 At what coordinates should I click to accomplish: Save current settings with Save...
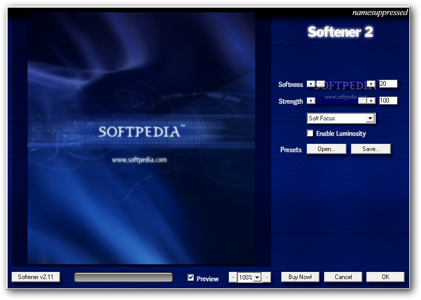pyautogui.click(x=371, y=149)
